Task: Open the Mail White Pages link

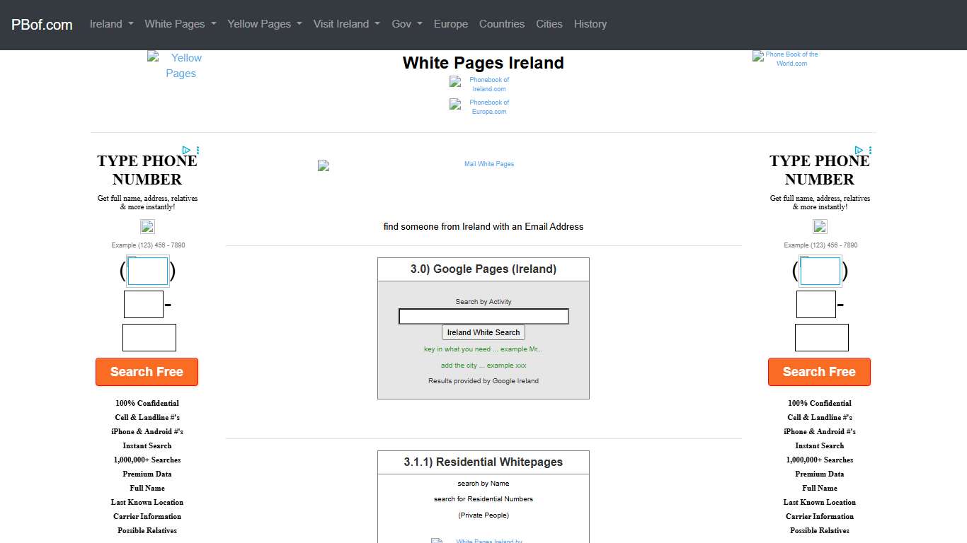Action: tap(488, 163)
